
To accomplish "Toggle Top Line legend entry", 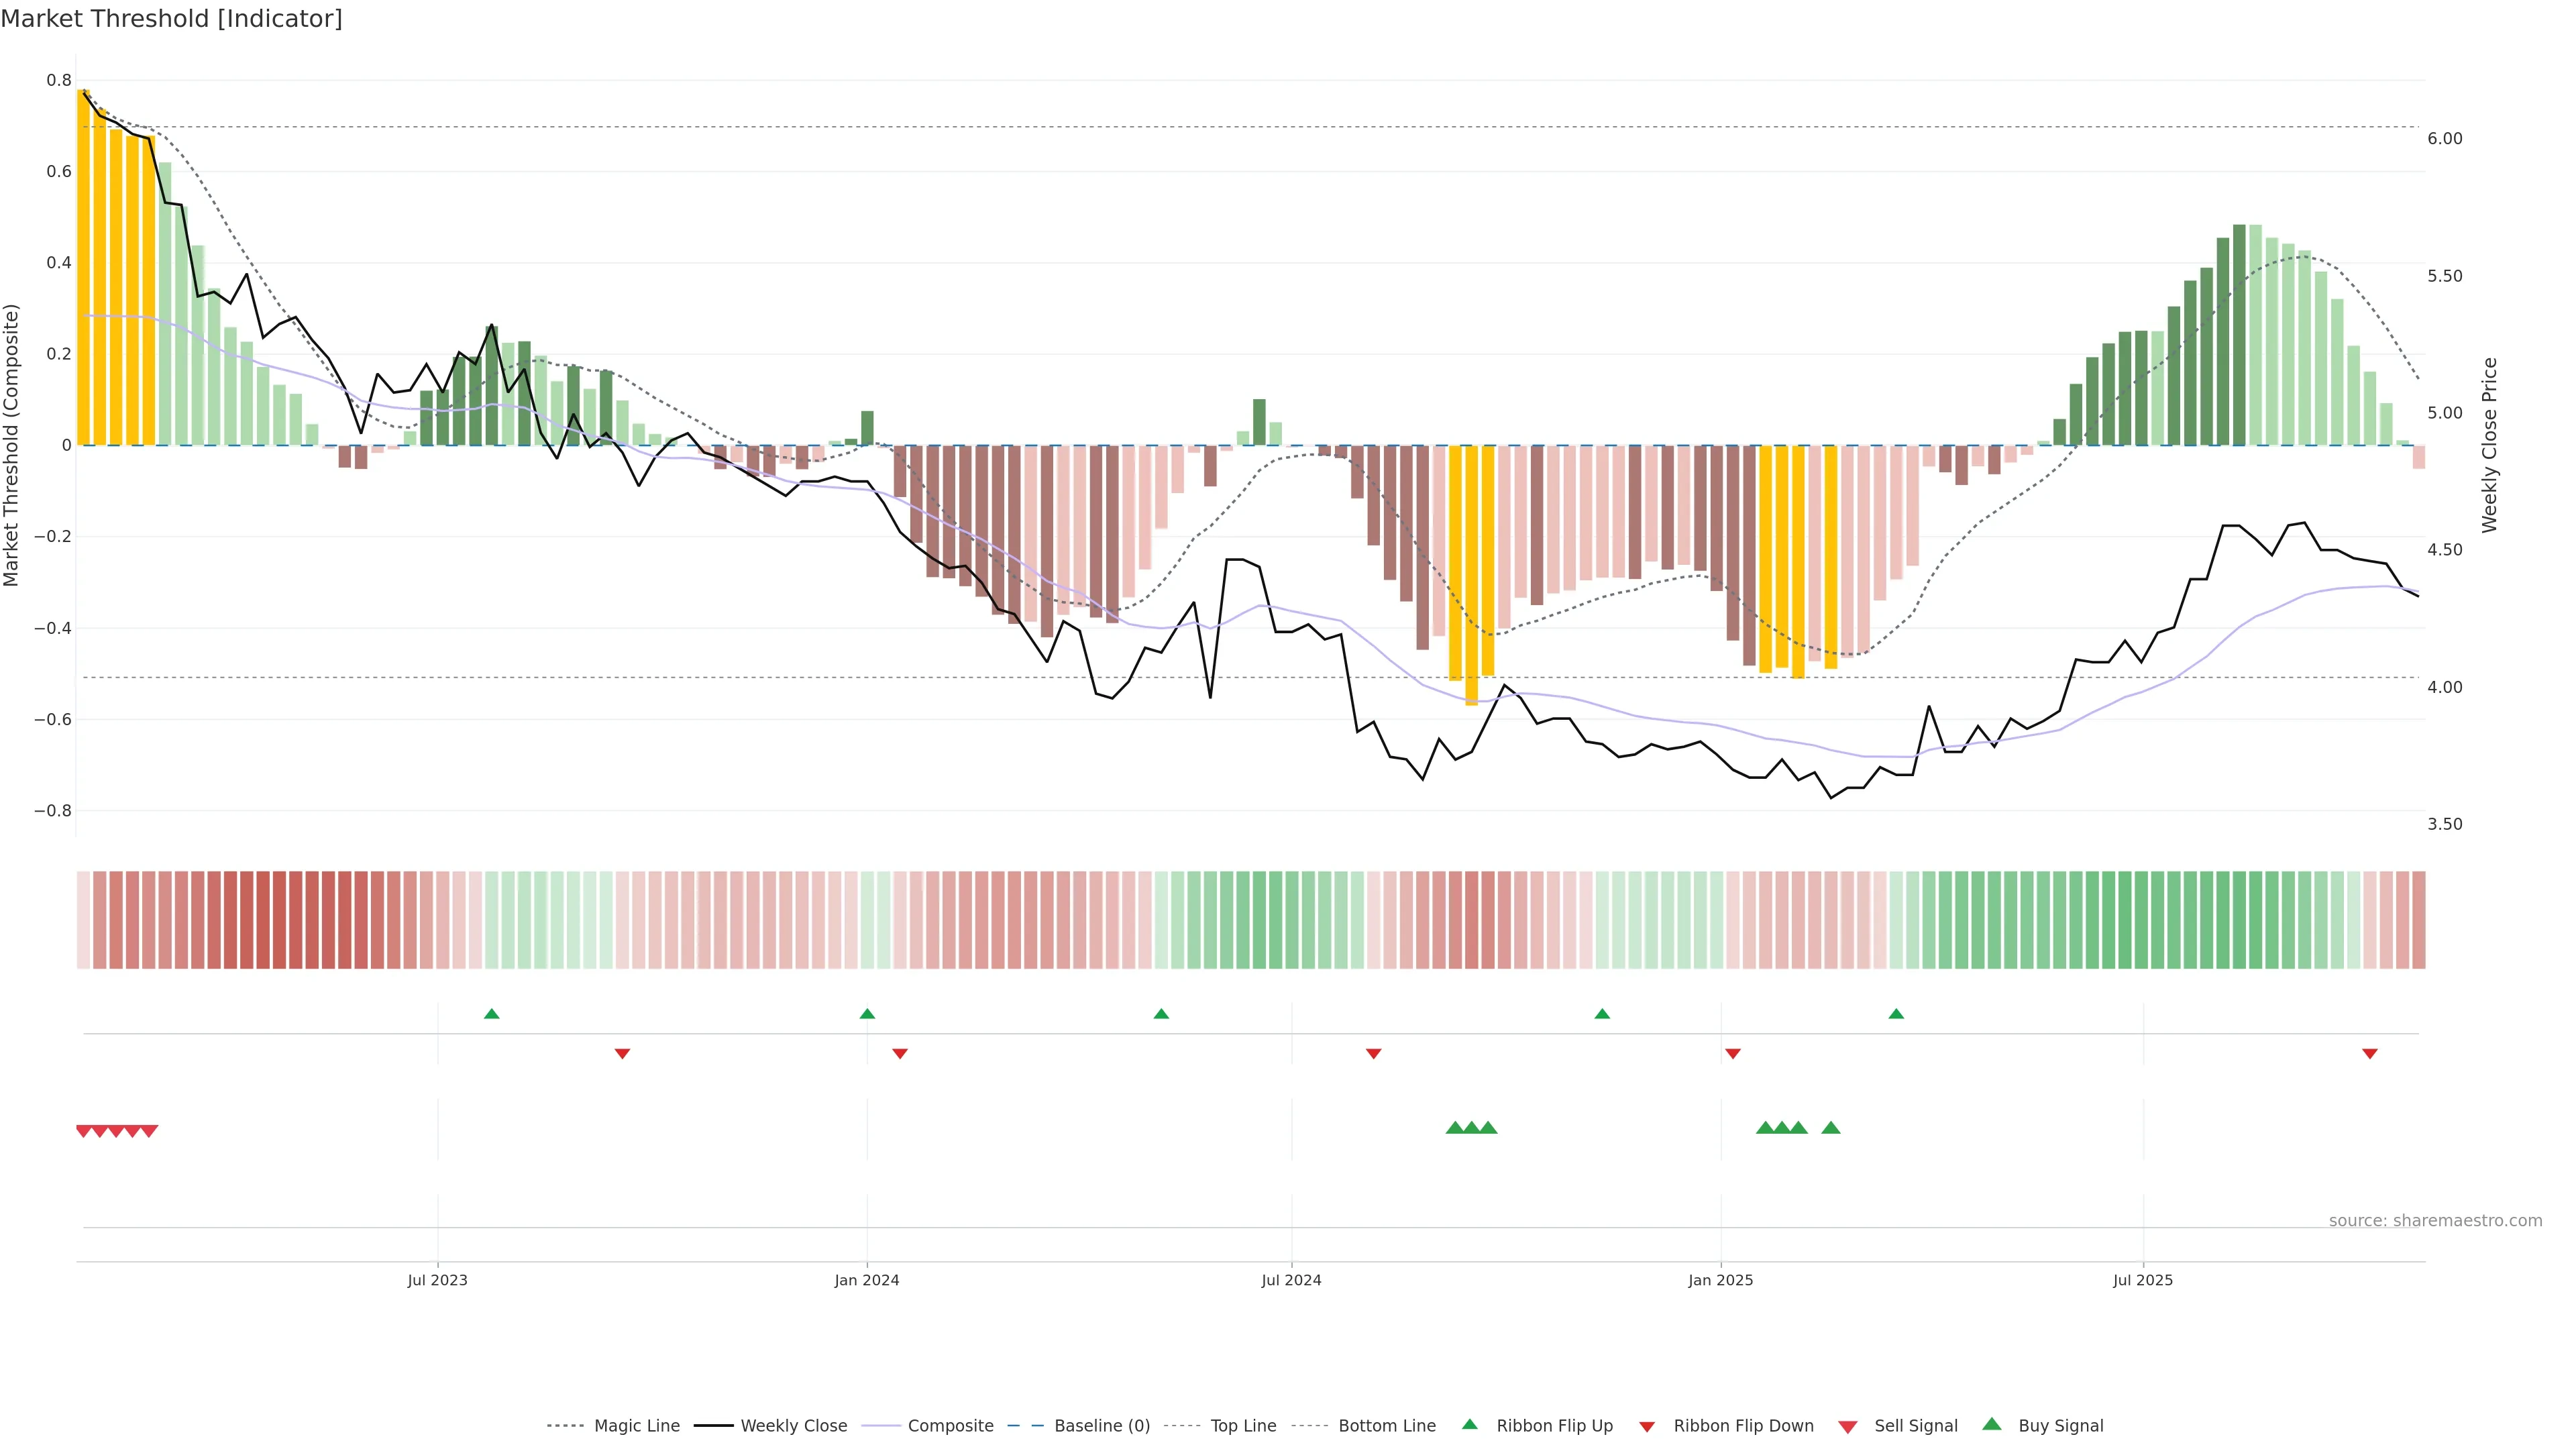I will pyautogui.click(x=1243, y=1426).
